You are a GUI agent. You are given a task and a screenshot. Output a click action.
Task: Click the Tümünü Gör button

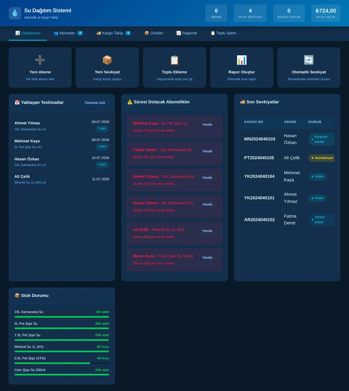(x=95, y=103)
